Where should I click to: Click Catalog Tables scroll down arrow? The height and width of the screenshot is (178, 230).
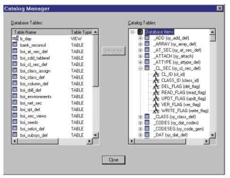click(x=212, y=135)
